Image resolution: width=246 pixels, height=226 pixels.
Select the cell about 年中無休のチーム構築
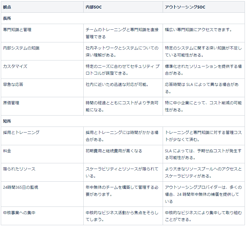point(122,191)
